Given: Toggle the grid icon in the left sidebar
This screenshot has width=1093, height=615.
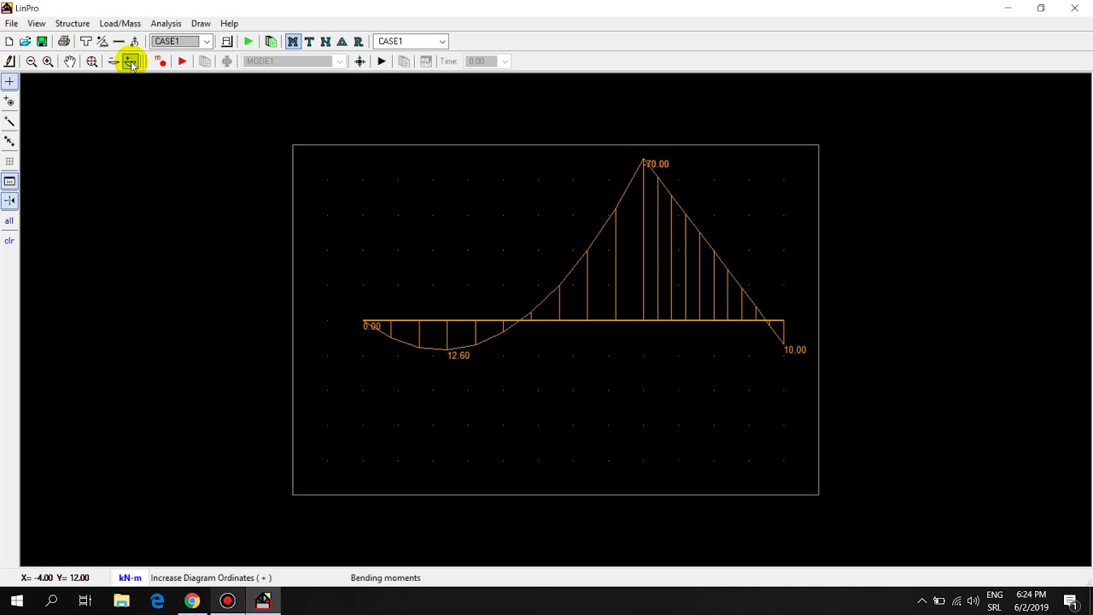Looking at the screenshot, I should coord(9,161).
